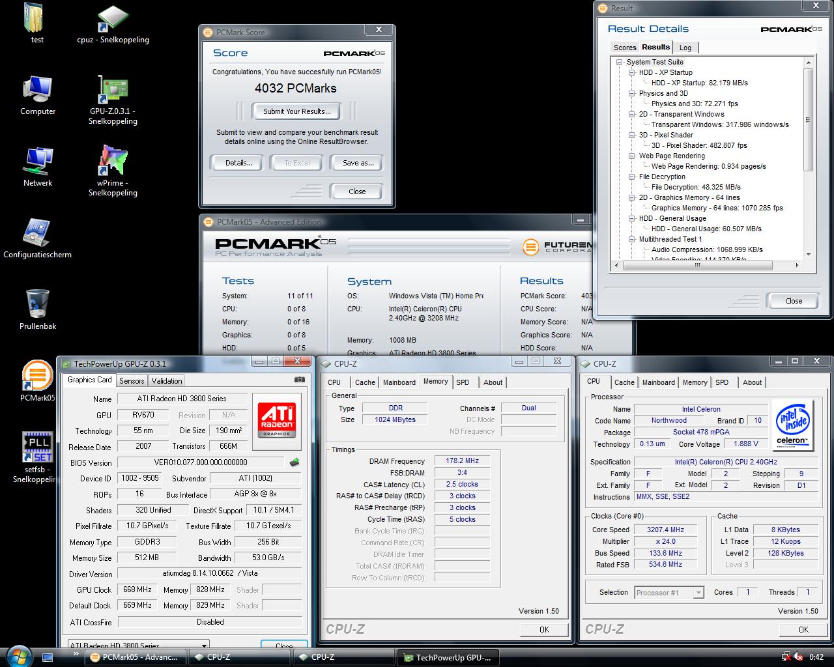Screen dimensions: 834x667
Task: Switch to PCMark05 taskbar button
Action: click(x=136, y=657)
